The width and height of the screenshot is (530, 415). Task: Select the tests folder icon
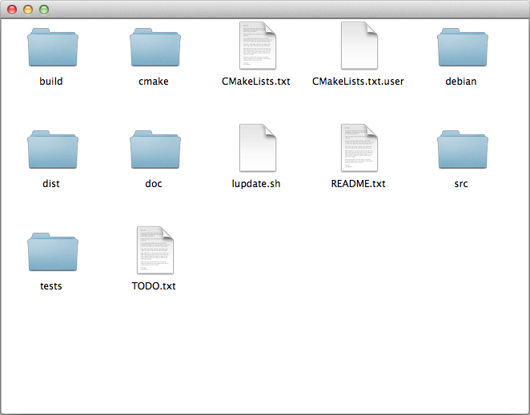coord(53,252)
